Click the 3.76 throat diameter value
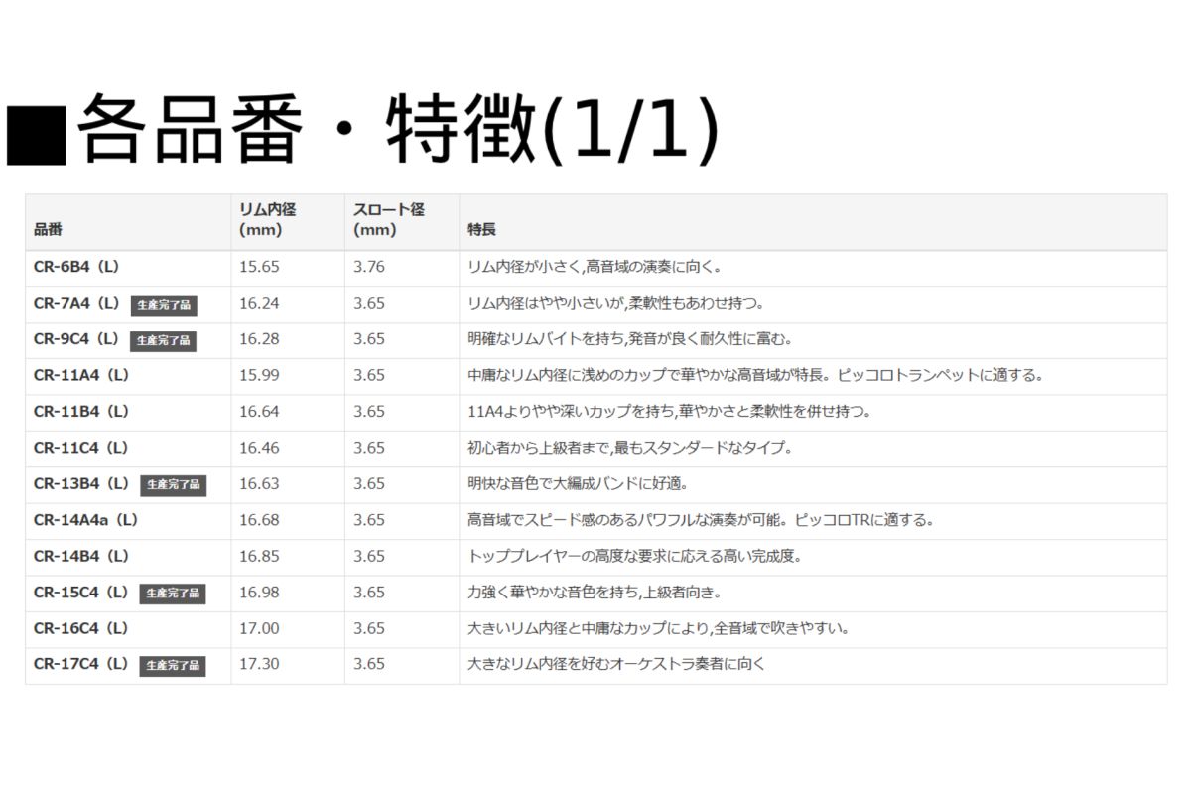 click(x=368, y=267)
